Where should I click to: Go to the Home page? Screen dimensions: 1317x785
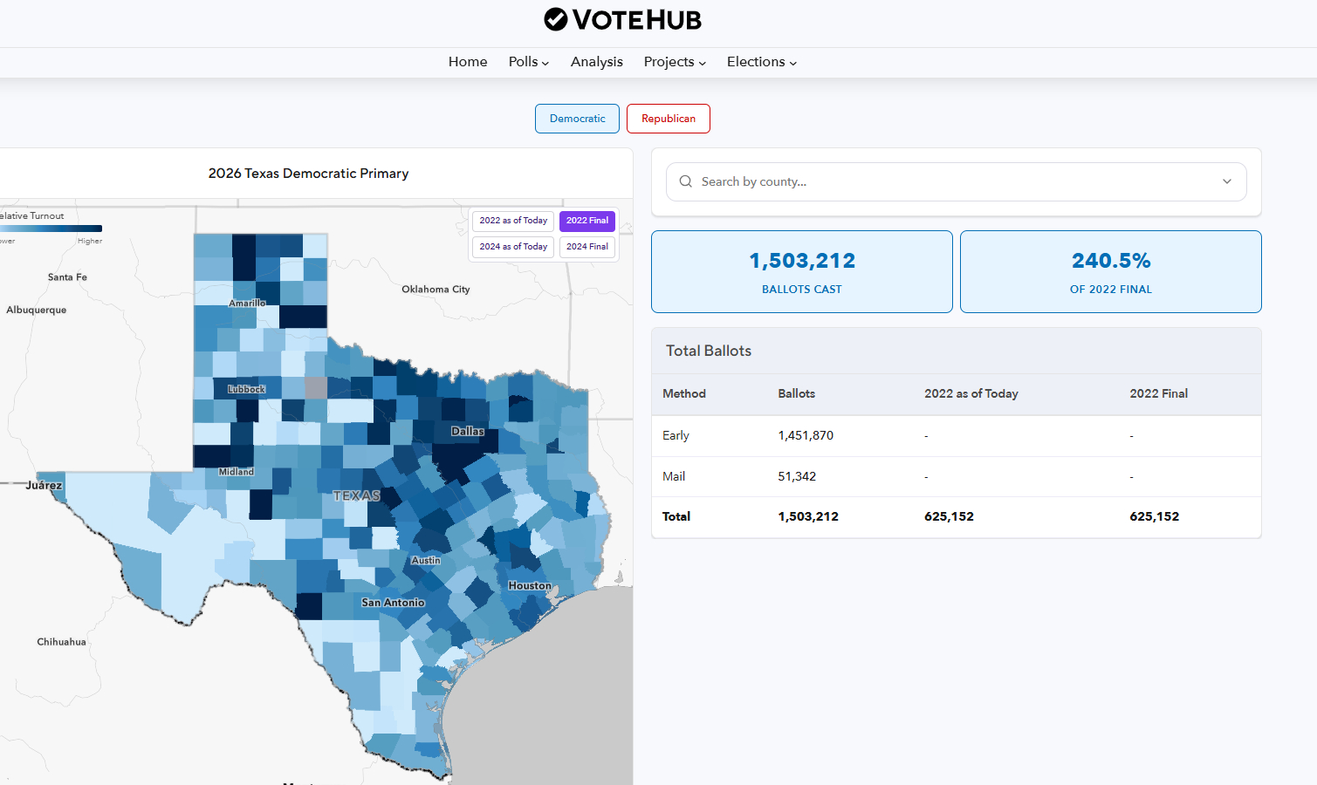tap(468, 62)
